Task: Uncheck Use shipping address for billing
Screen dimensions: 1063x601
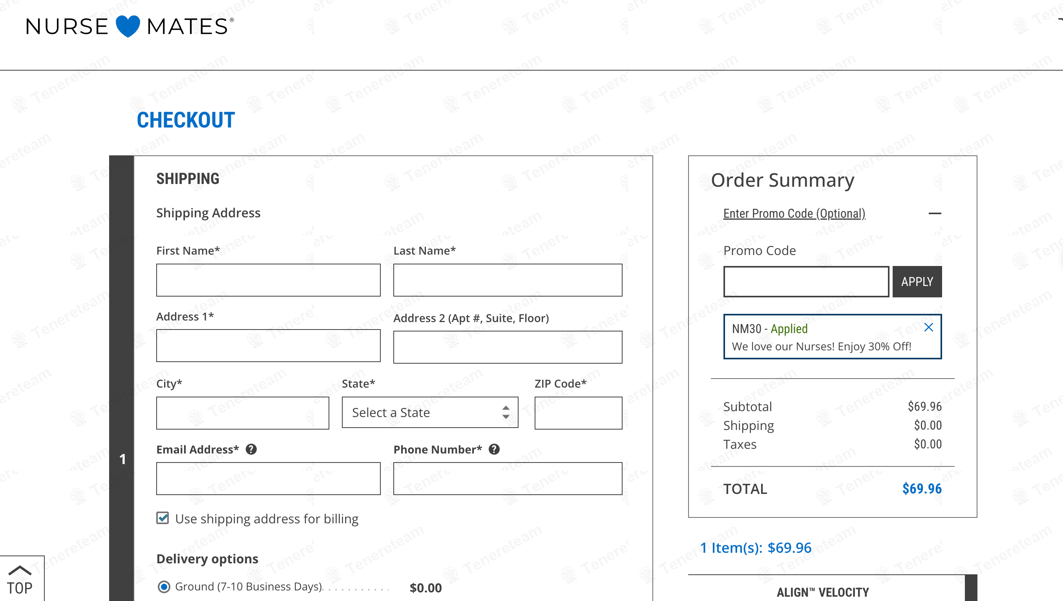Action: pos(163,518)
